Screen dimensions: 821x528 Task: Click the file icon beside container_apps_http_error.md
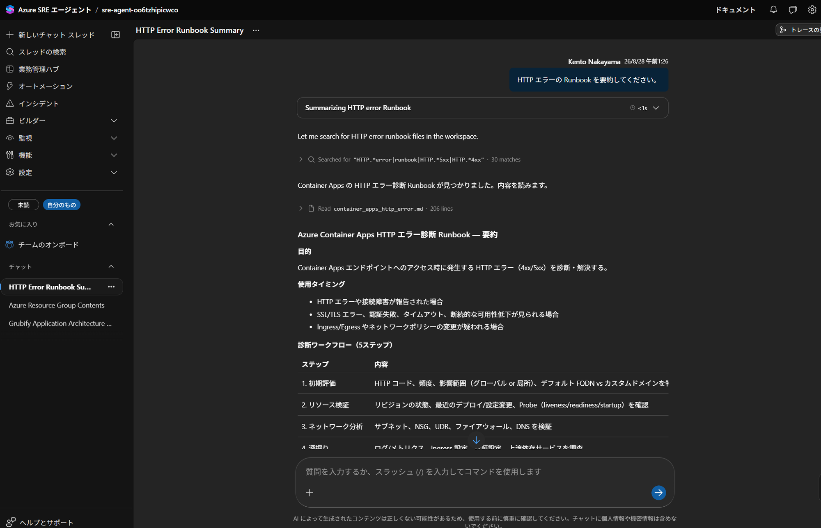(x=311, y=209)
